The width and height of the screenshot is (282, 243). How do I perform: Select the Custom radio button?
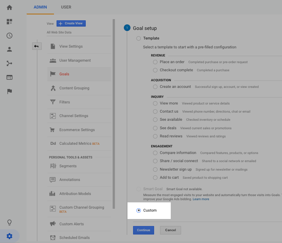pos(139,210)
